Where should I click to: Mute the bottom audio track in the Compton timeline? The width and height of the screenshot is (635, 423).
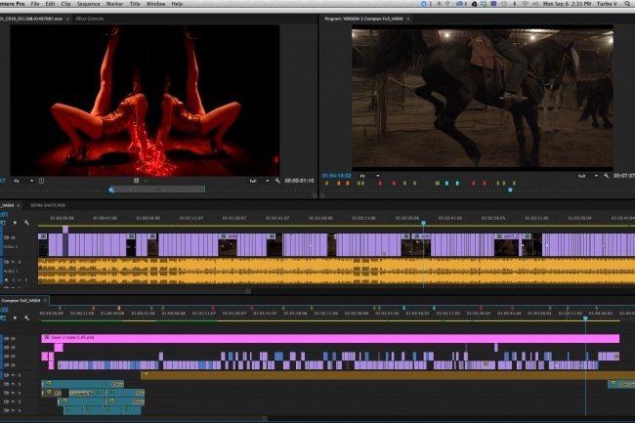[13, 410]
